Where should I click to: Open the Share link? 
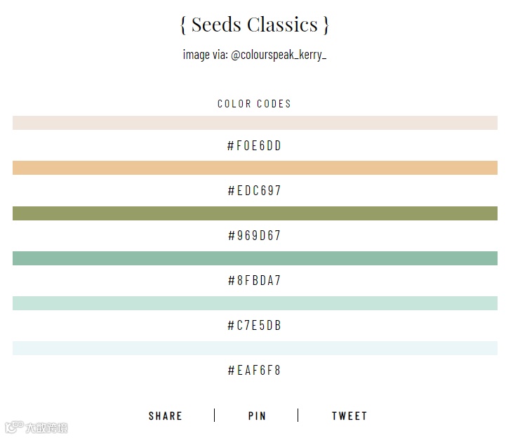tap(166, 416)
